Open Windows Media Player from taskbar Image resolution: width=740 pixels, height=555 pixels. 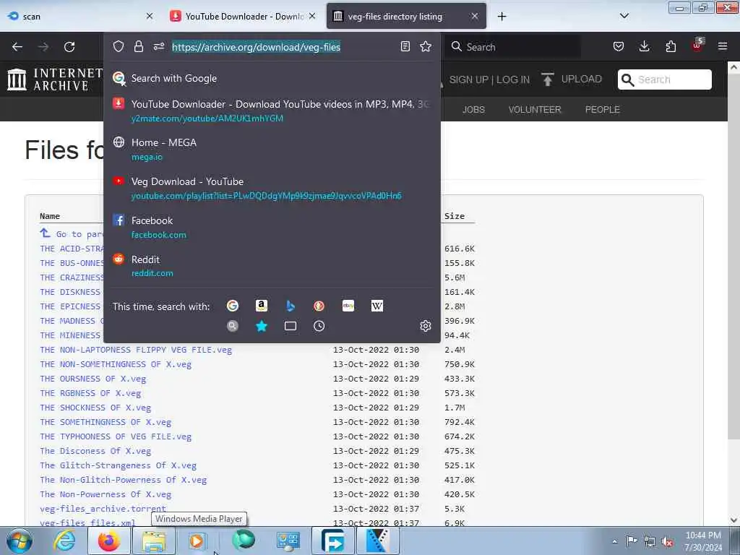point(197,541)
